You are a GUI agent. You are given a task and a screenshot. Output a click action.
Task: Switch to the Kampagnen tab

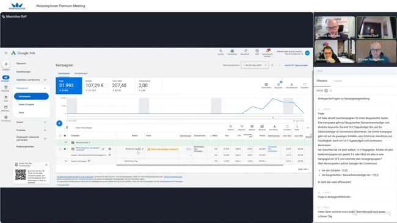click(64, 73)
